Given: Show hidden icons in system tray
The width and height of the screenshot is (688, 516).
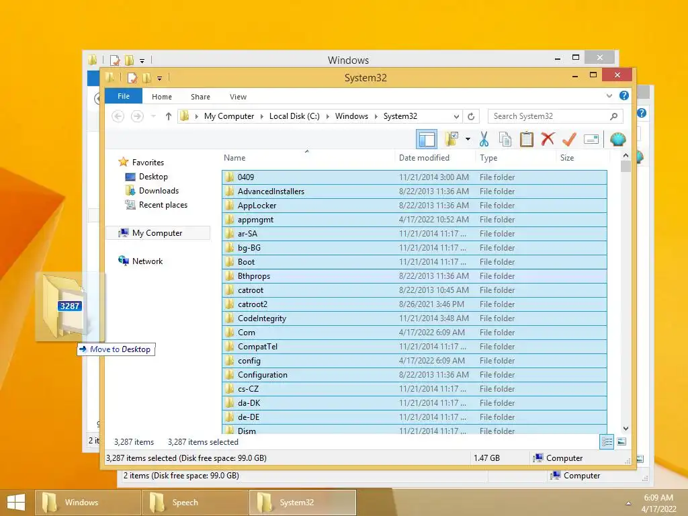Looking at the screenshot, I should [628, 503].
